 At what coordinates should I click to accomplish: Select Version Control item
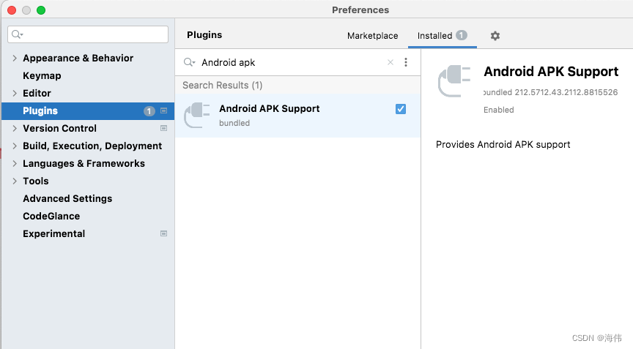coord(60,128)
